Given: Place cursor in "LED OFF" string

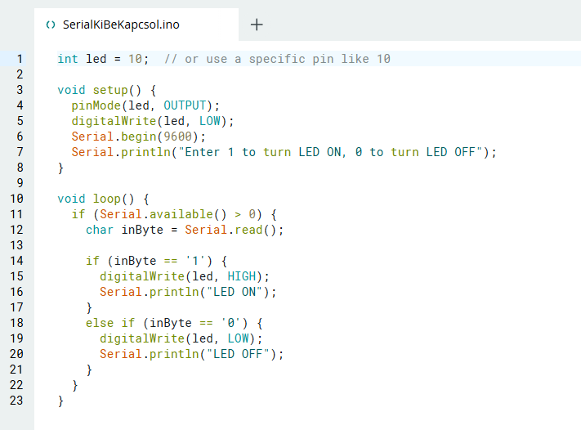Looking at the screenshot, I should 243,354.
